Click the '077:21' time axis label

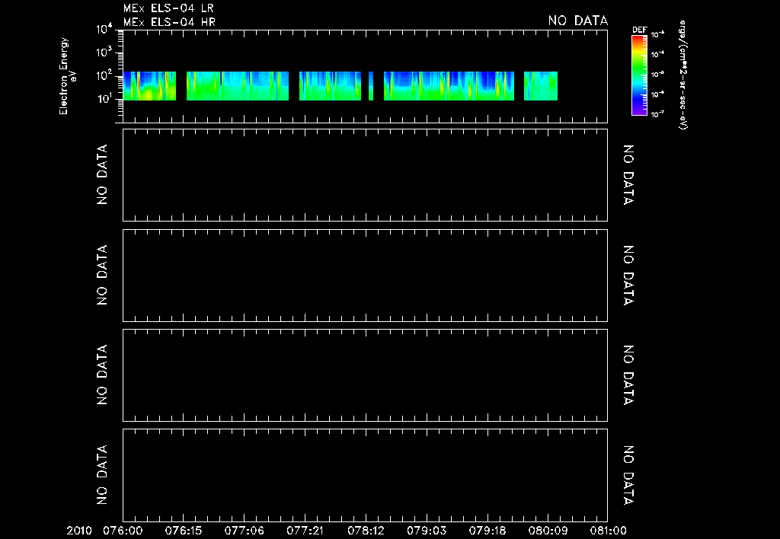[305, 531]
